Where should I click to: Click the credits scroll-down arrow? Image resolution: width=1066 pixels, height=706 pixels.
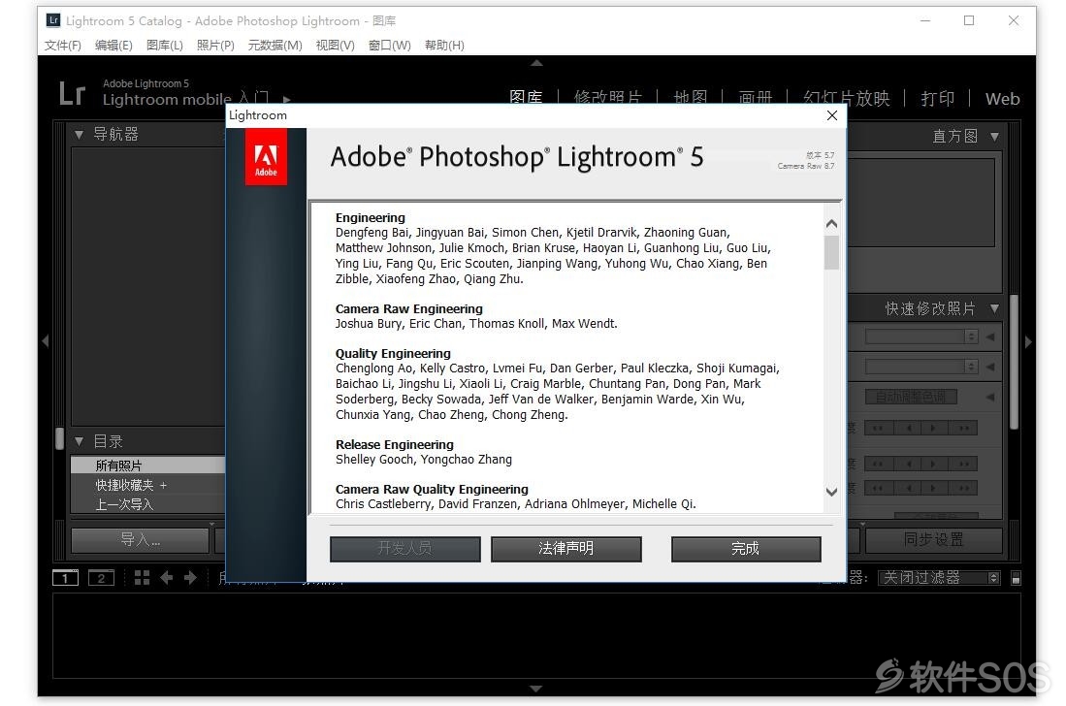tap(831, 492)
